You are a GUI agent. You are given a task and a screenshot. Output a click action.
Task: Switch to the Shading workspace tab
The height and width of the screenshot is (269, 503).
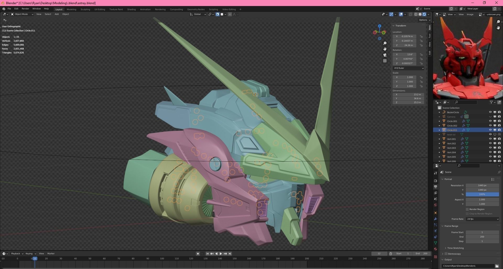tap(131, 9)
